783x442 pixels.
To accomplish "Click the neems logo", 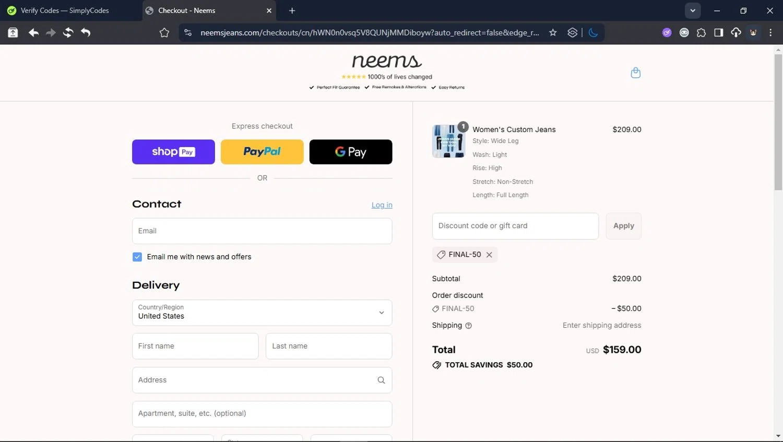I will pyautogui.click(x=387, y=61).
